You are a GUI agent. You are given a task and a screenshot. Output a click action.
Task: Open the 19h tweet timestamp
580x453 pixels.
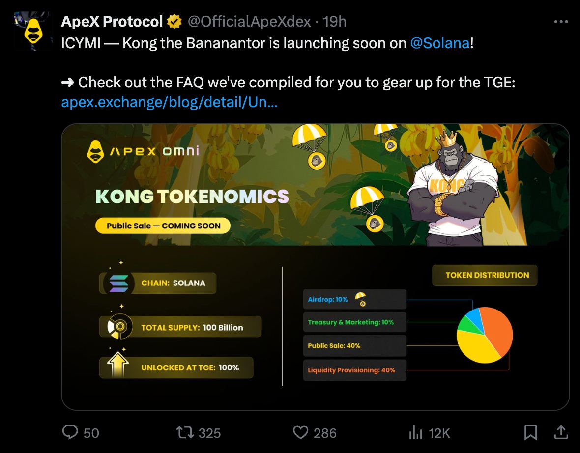click(334, 22)
